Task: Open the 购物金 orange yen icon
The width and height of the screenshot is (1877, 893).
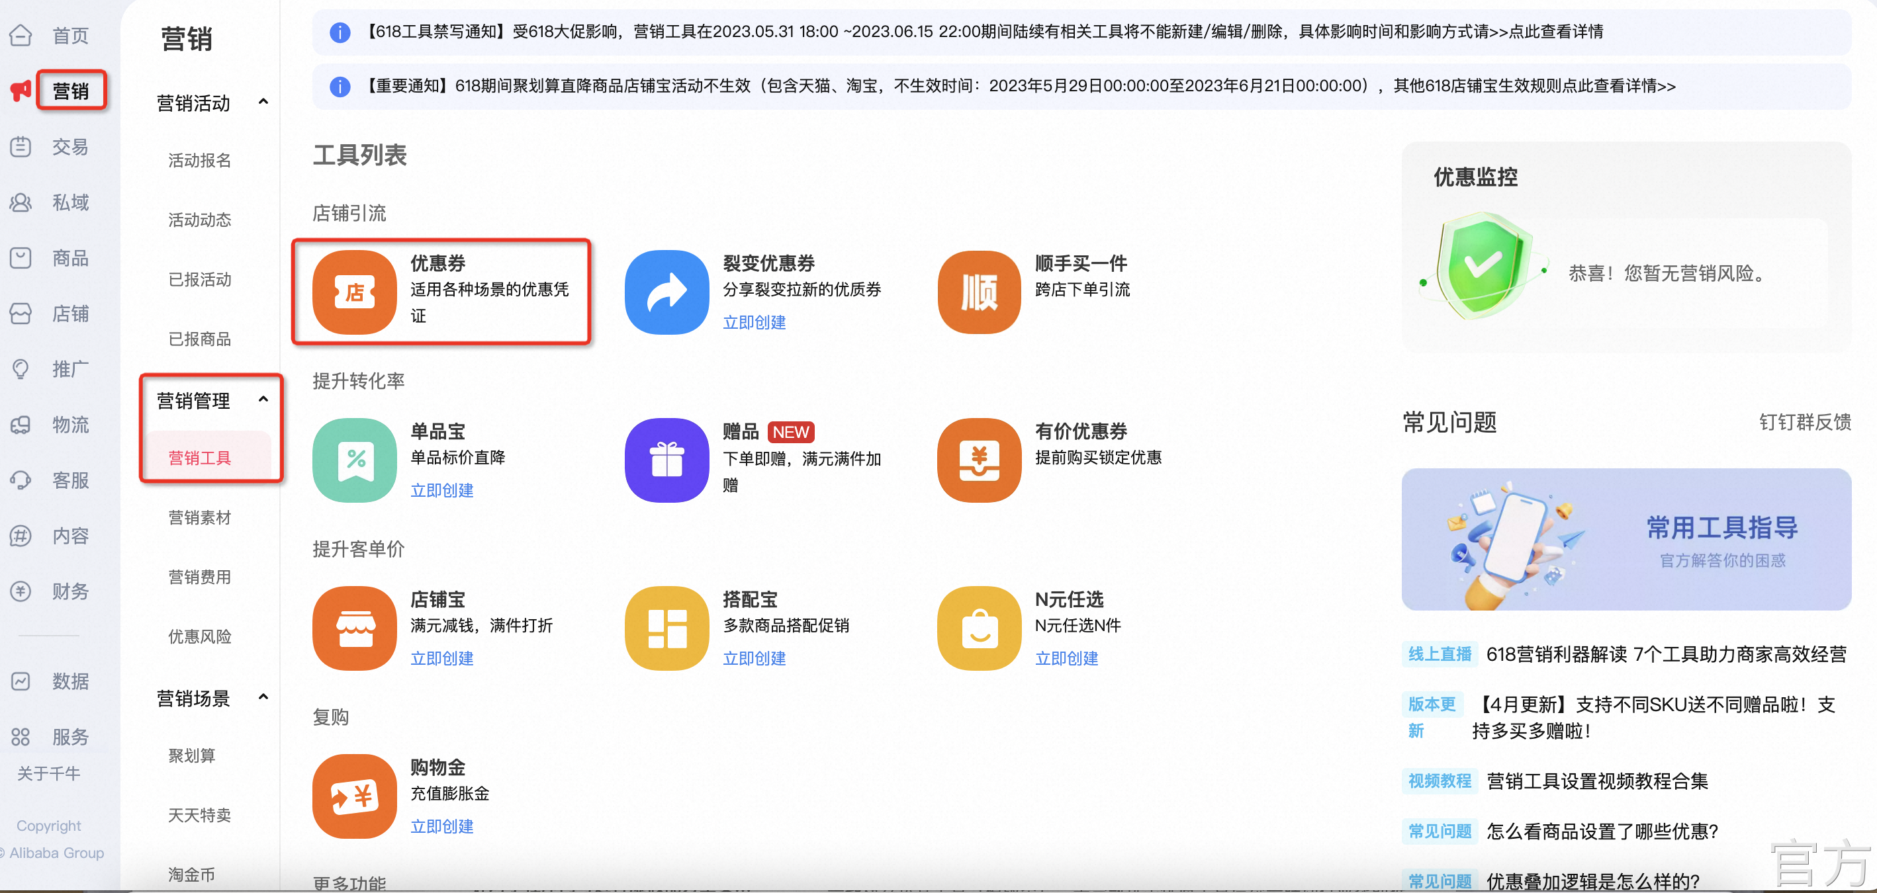Action: pyautogui.click(x=355, y=796)
